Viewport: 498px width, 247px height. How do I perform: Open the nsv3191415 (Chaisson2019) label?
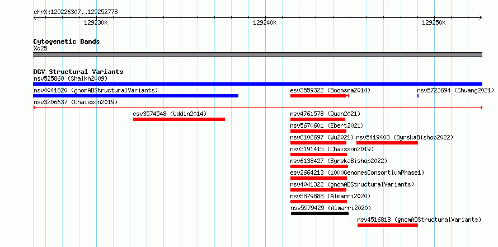pyautogui.click(x=332, y=149)
